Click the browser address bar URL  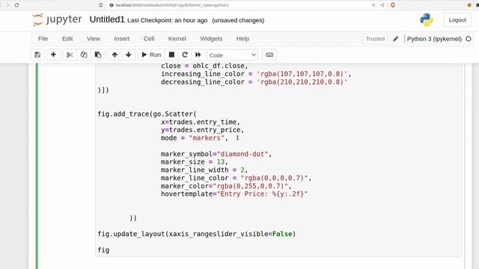click(x=172, y=5)
